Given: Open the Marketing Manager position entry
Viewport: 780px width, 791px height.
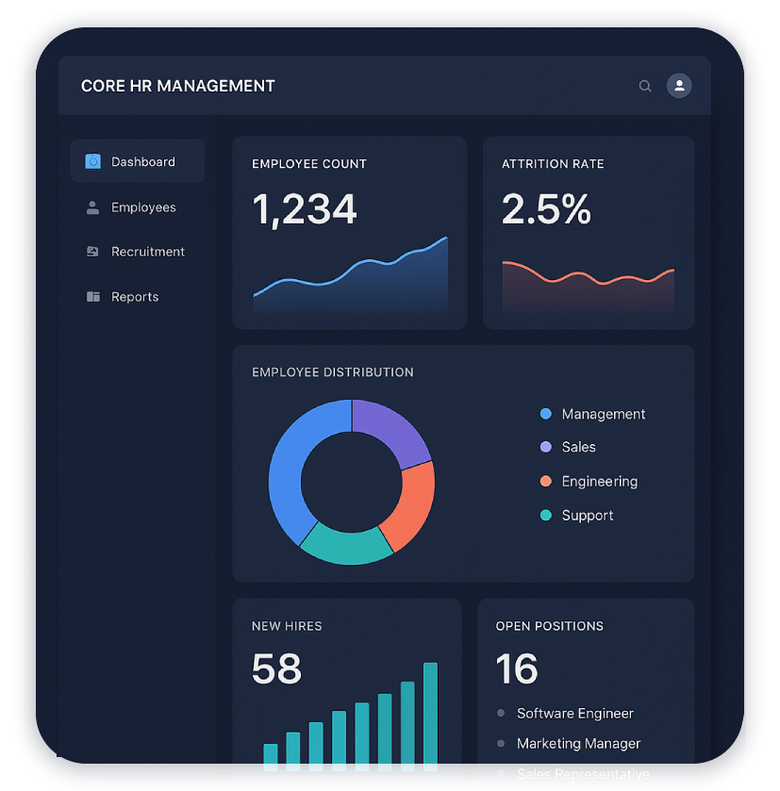Looking at the screenshot, I should (x=578, y=744).
